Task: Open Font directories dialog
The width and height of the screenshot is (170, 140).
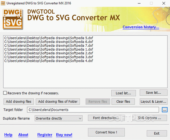Action: point(106,118)
